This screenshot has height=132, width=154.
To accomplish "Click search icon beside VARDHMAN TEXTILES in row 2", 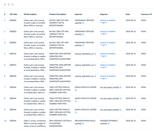I will pos(83,34).
